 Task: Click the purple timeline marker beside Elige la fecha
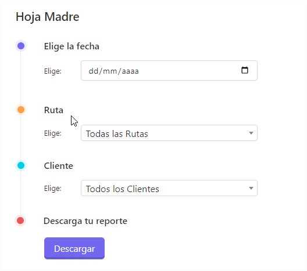coord(21,46)
